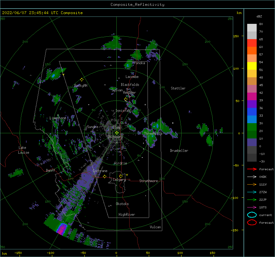Click the green storm cell northwest of RockyMH
The width and height of the screenshot is (275, 257).
[x=56, y=74]
